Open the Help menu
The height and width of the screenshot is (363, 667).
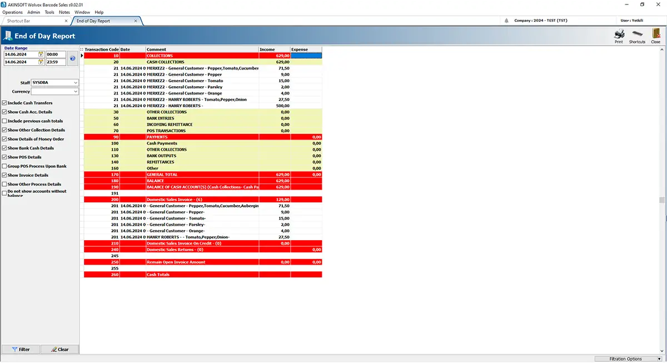click(x=99, y=12)
